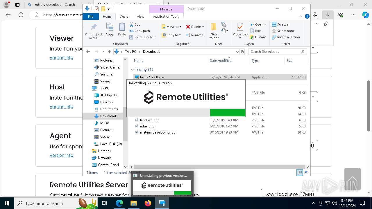Refresh the Downloads folder view
This screenshot has height=209, width=372.
pos(242,52)
